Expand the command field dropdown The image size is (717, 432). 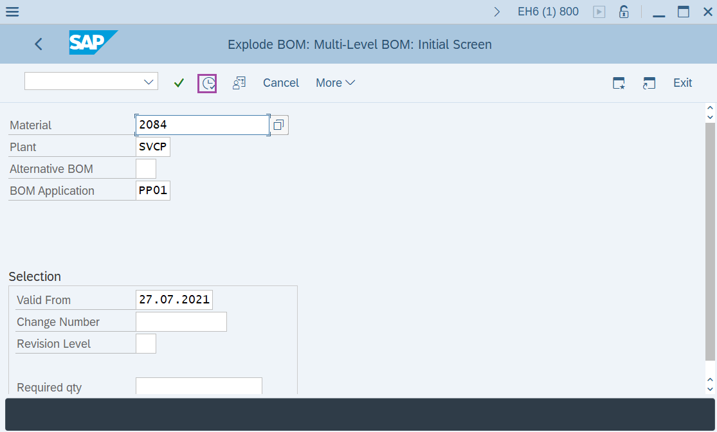150,81
